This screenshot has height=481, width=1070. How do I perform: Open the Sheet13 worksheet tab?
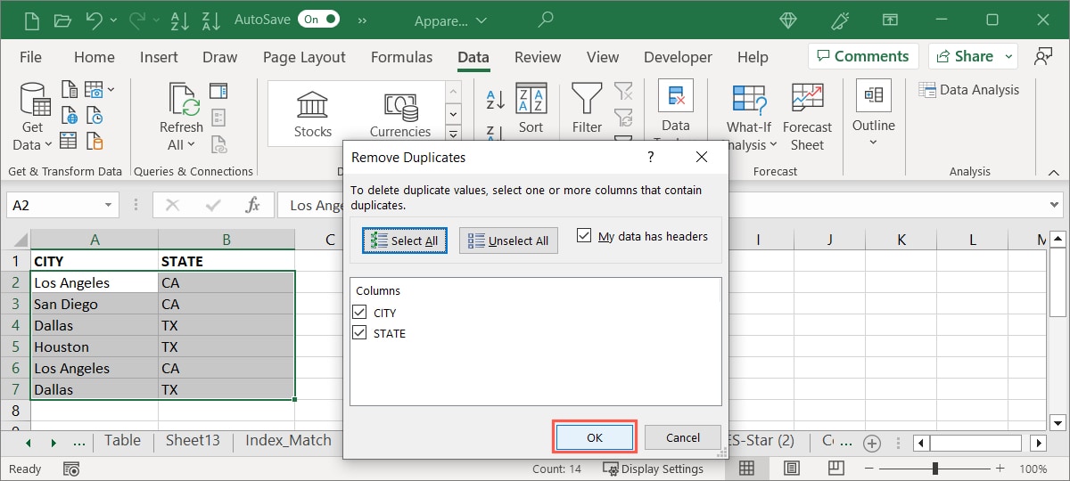(x=193, y=440)
